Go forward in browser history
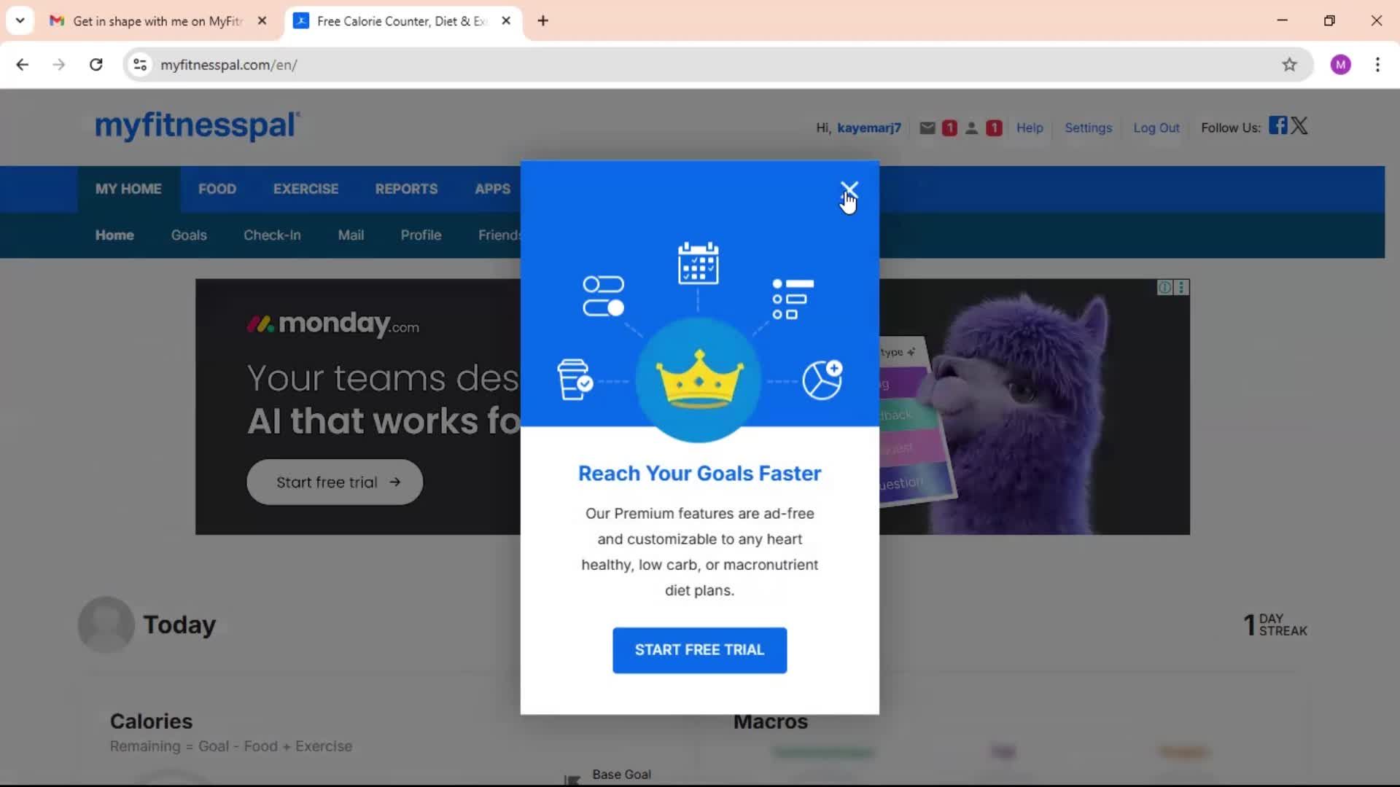 pos(59,65)
